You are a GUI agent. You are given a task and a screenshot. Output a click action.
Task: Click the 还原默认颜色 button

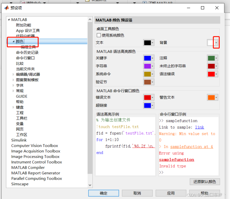205,182
